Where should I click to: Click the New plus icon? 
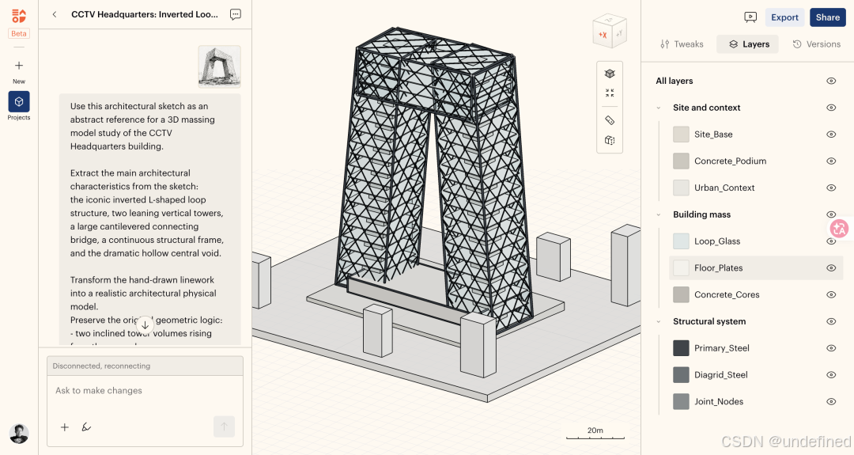[x=19, y=66]
